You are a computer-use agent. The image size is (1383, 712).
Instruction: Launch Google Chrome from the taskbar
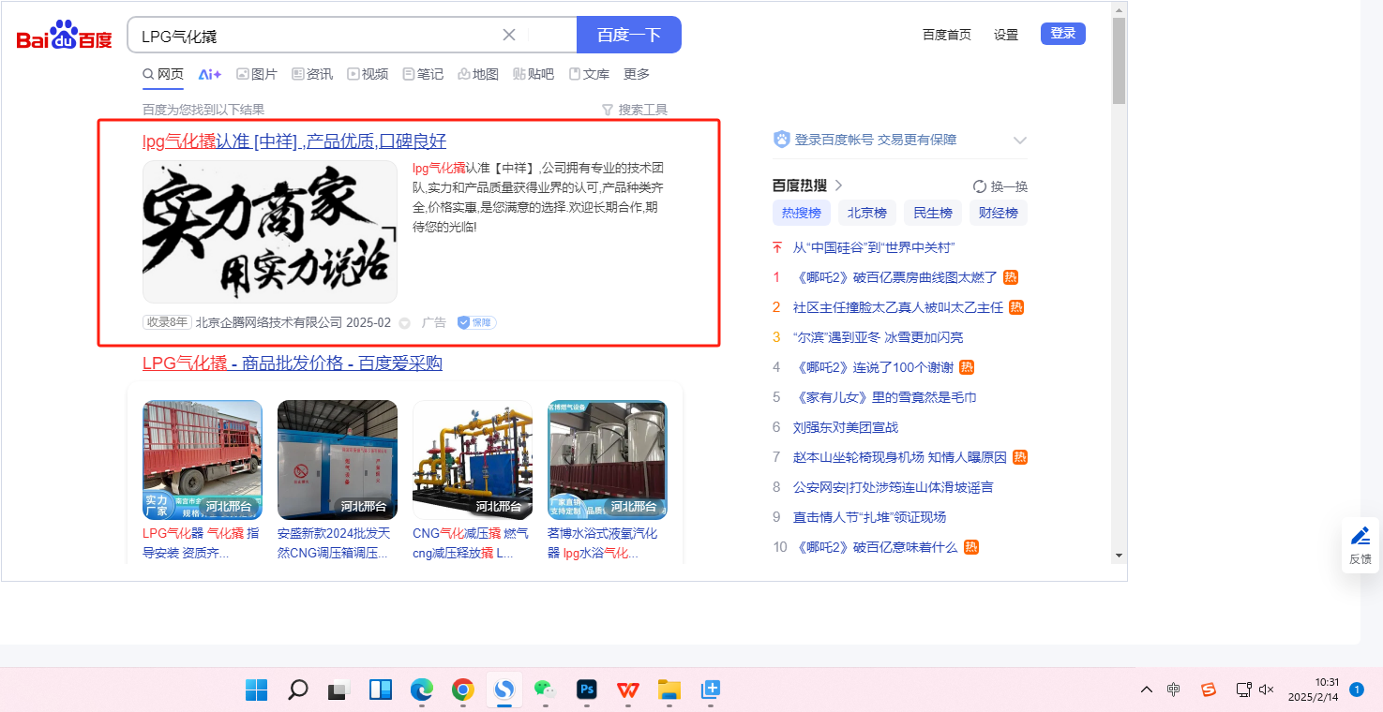[462, 690]
